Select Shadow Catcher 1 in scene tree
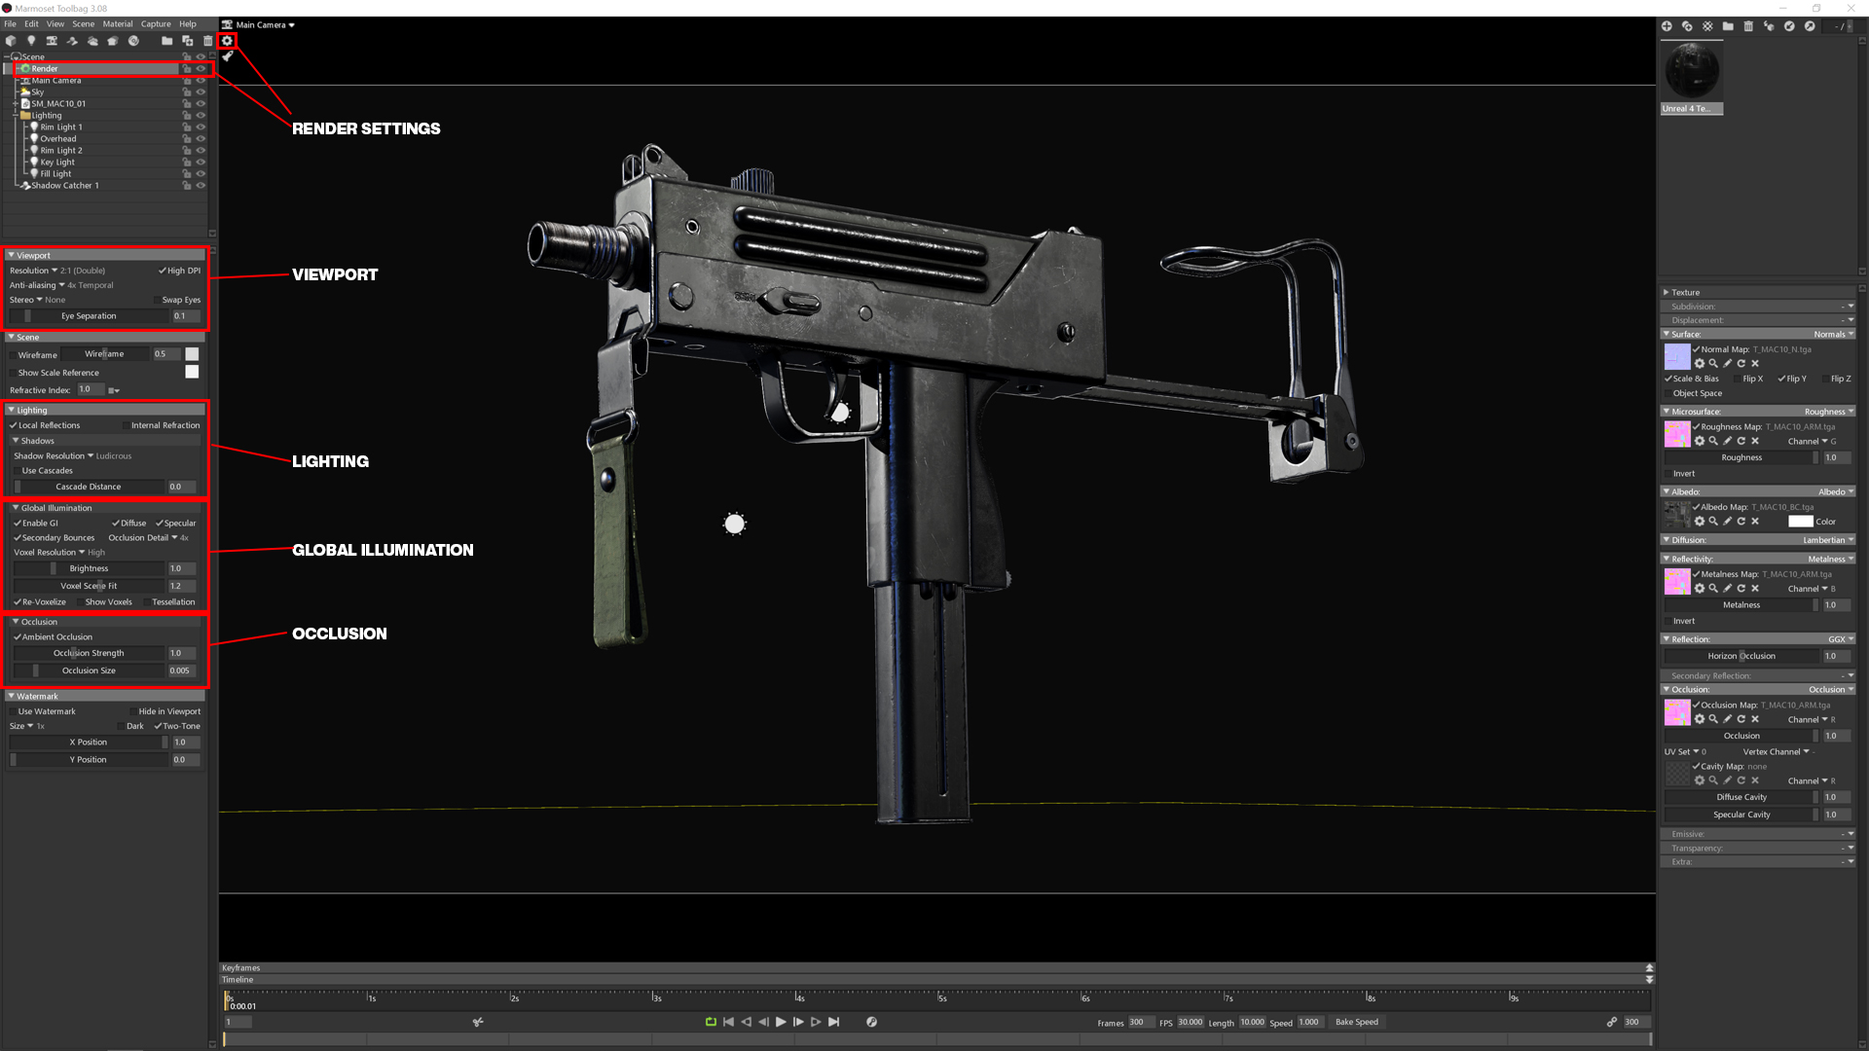The height and width of the screenshot is (1051, 1869). point(64,186)
